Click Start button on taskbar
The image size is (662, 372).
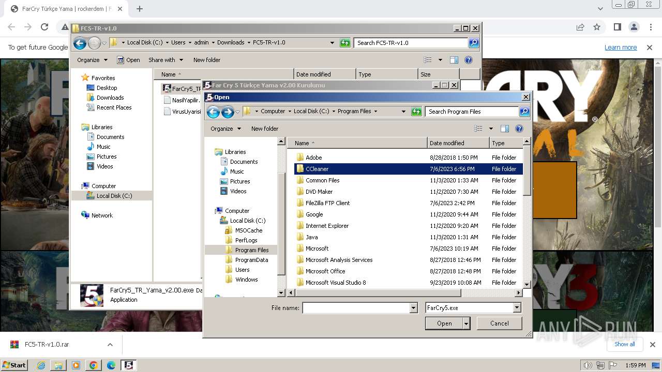click(x=14, y=365)
